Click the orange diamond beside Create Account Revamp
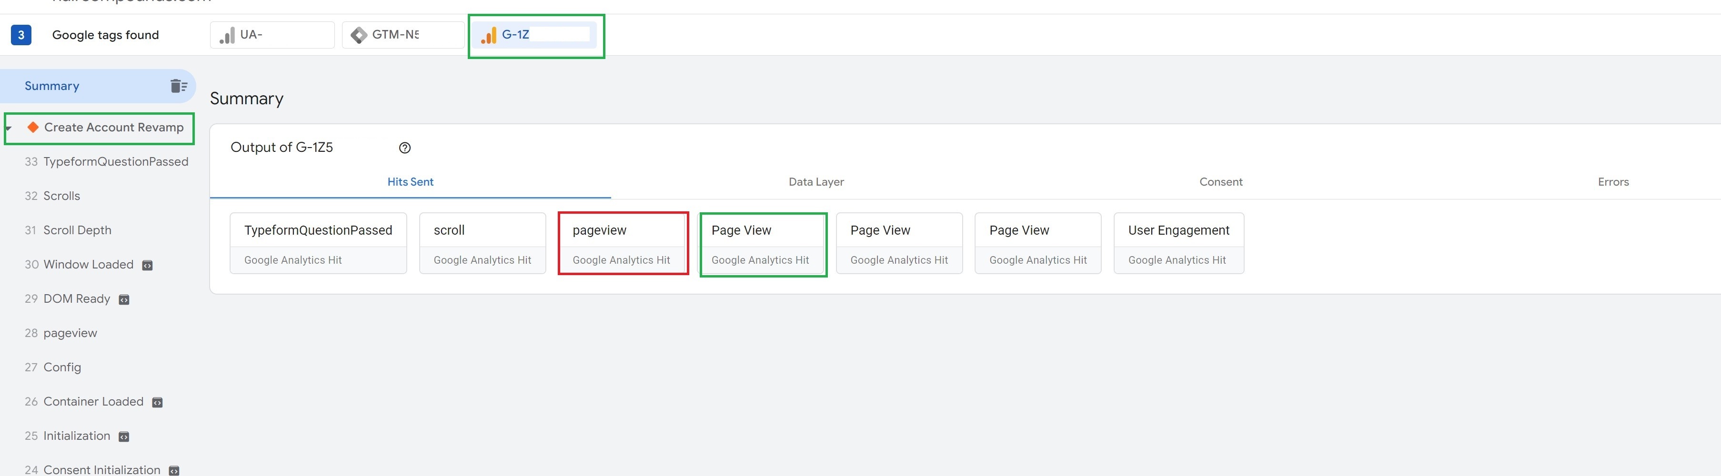This screenshot has width=1721, height=476. [x=33, y=127]
